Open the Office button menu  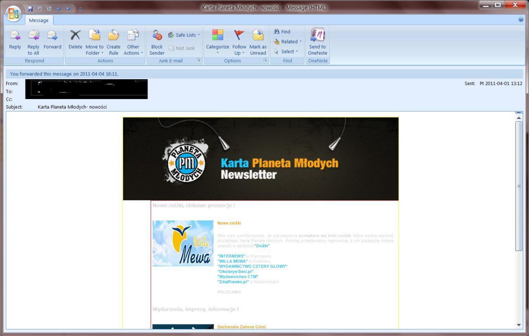coord(14,13)
